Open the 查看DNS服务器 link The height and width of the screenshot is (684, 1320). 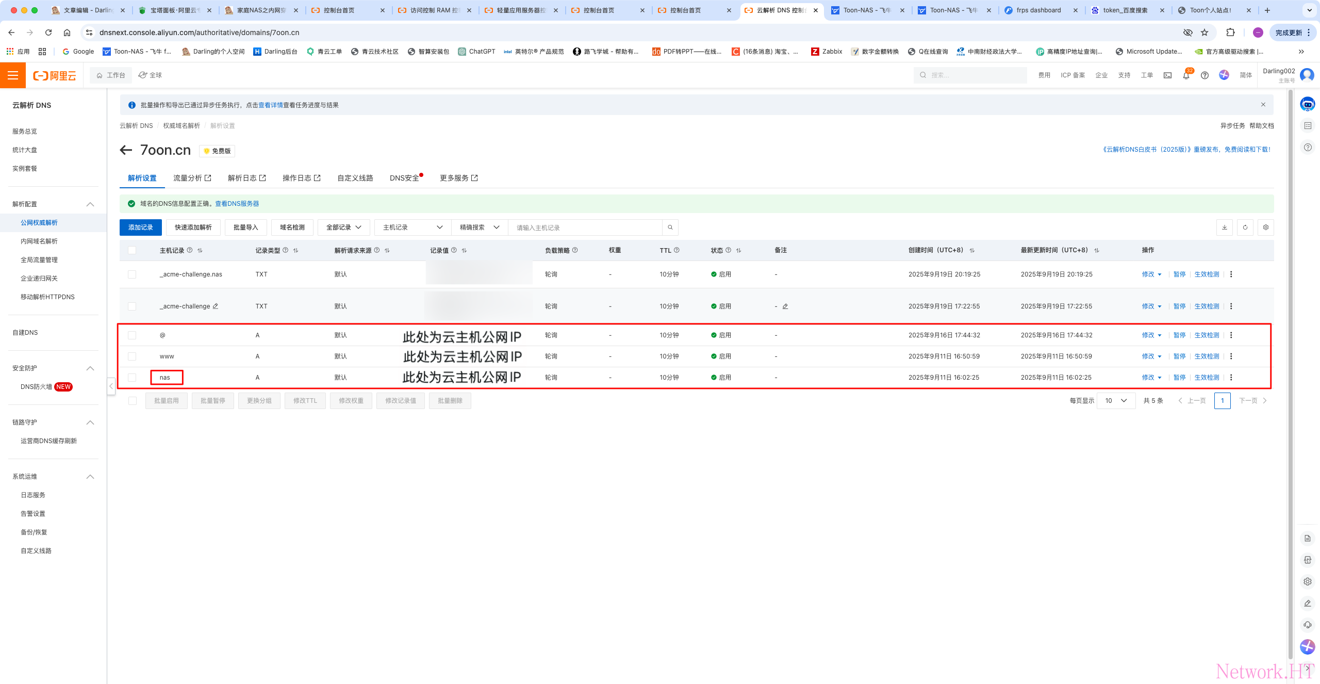[x=237, y=204]
